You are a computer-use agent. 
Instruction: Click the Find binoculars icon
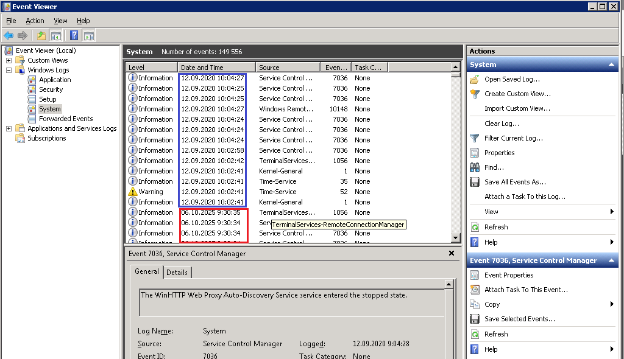474,167
